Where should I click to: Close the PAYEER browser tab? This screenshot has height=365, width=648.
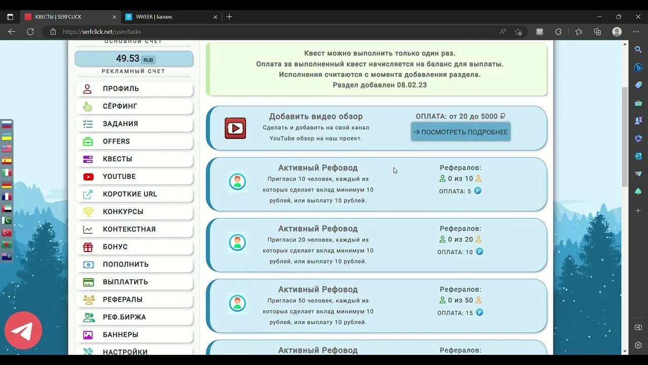pyautogui.click(x=215, y=17)
